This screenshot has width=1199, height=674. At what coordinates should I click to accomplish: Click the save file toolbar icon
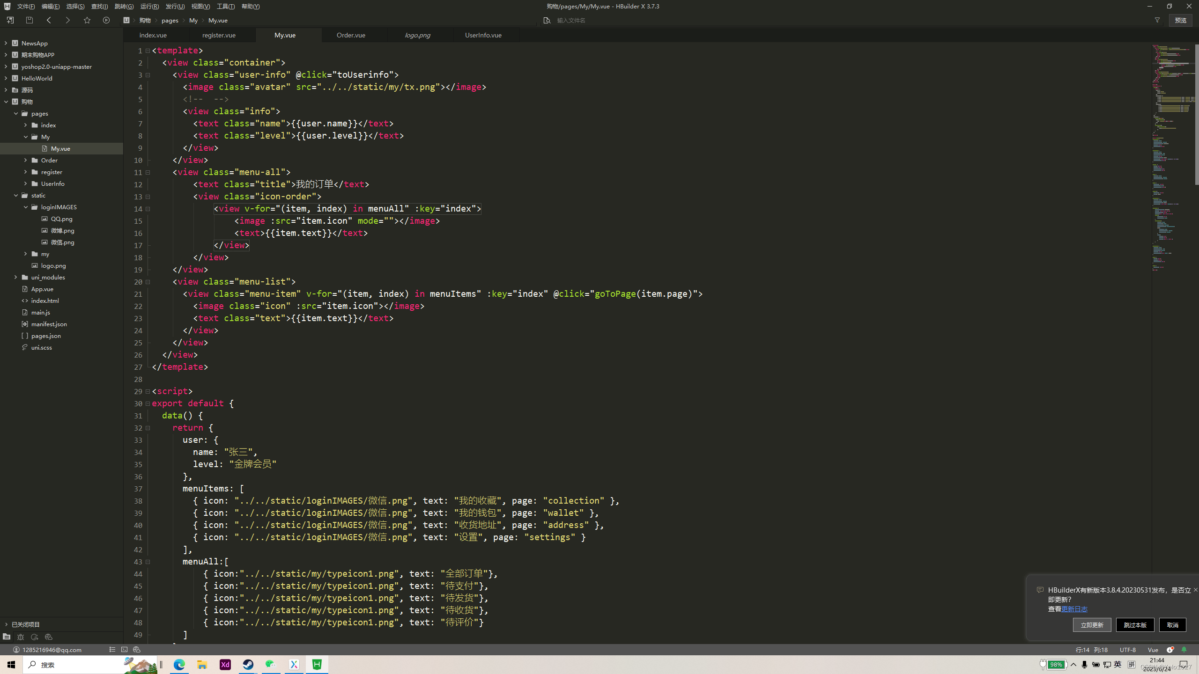[x=30, y=20]
